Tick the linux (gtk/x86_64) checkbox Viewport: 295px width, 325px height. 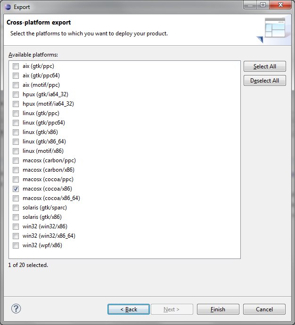point(16,142)
